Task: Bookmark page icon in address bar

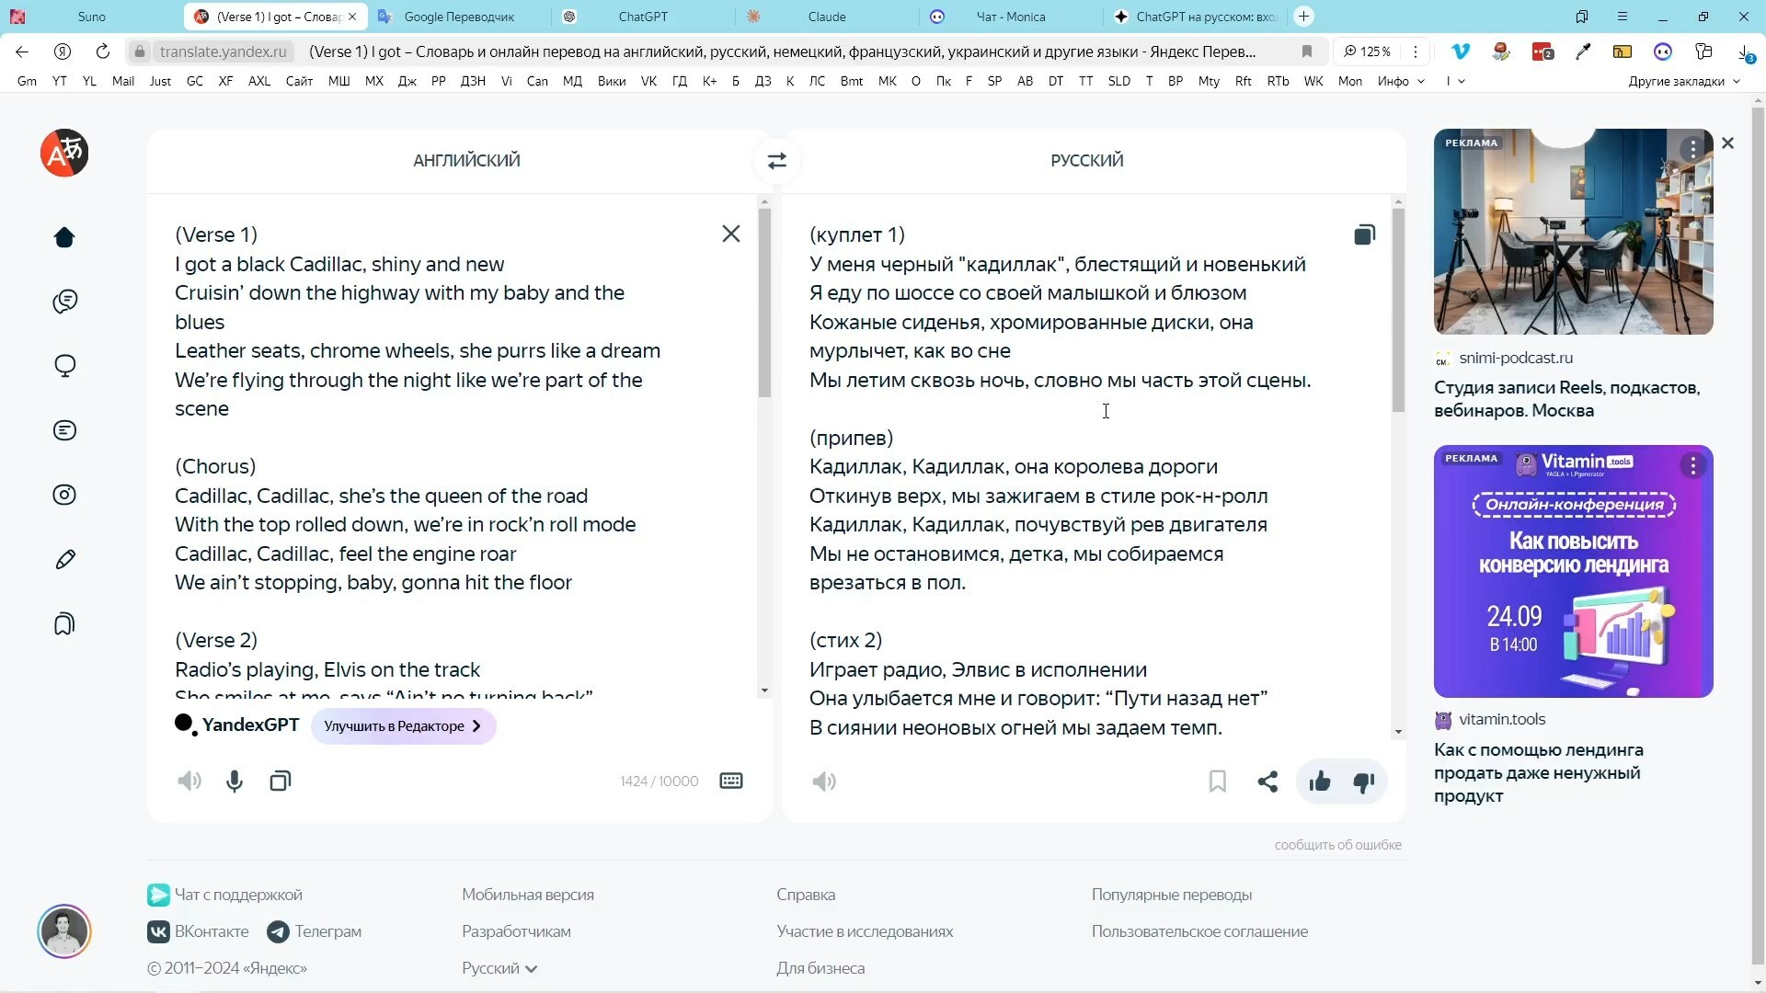Action: [1306, 51]
